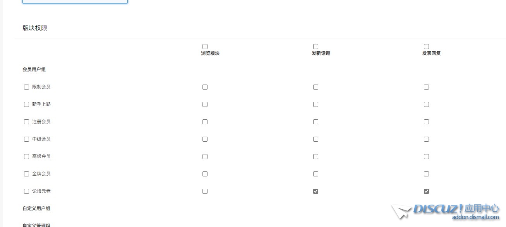Image resolution: width=506 pixels, height=227 pixels.
Task: Select the 限制会员 row checkbox
Action: click(26, 87)
